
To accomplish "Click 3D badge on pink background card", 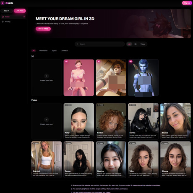I will [x=66, y=61].
